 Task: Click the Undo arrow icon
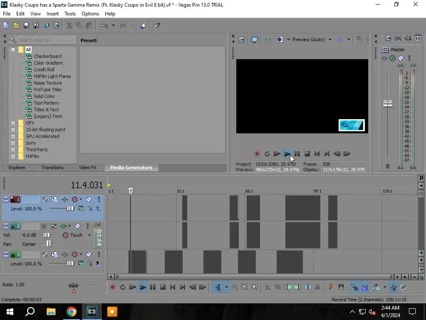(x=104, y=25)
